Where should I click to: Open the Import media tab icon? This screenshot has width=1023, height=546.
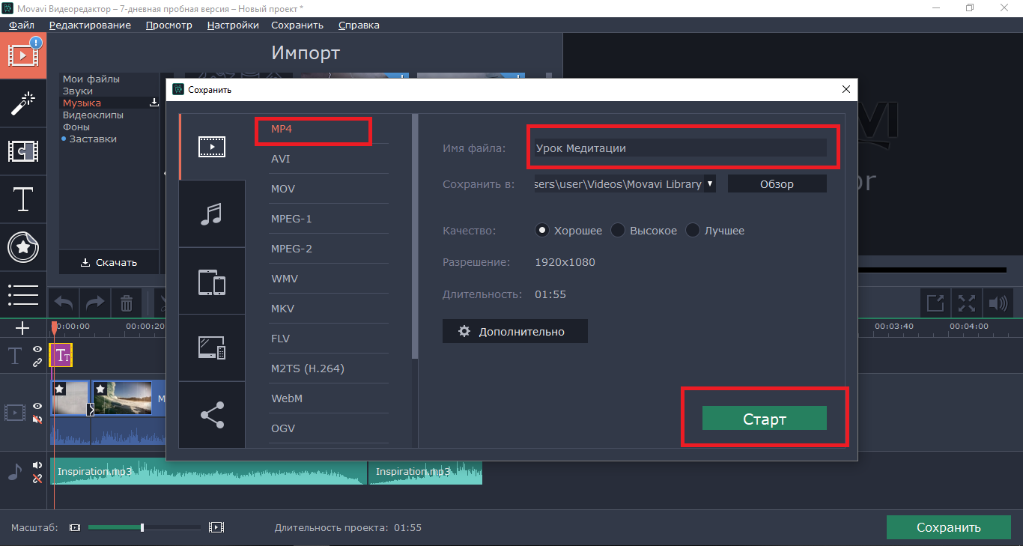[x=23, y=55]
